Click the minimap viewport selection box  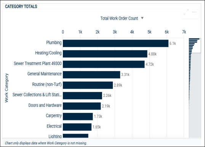point(195,46)
